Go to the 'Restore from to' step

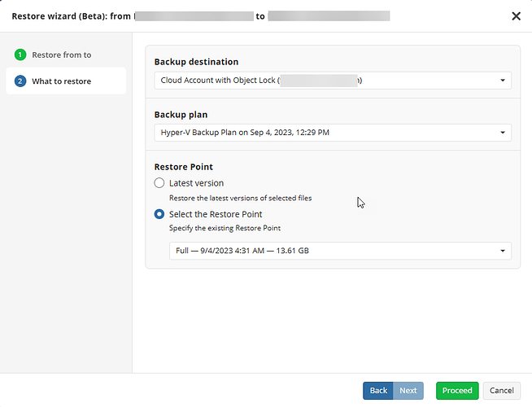tap(62, 55)
